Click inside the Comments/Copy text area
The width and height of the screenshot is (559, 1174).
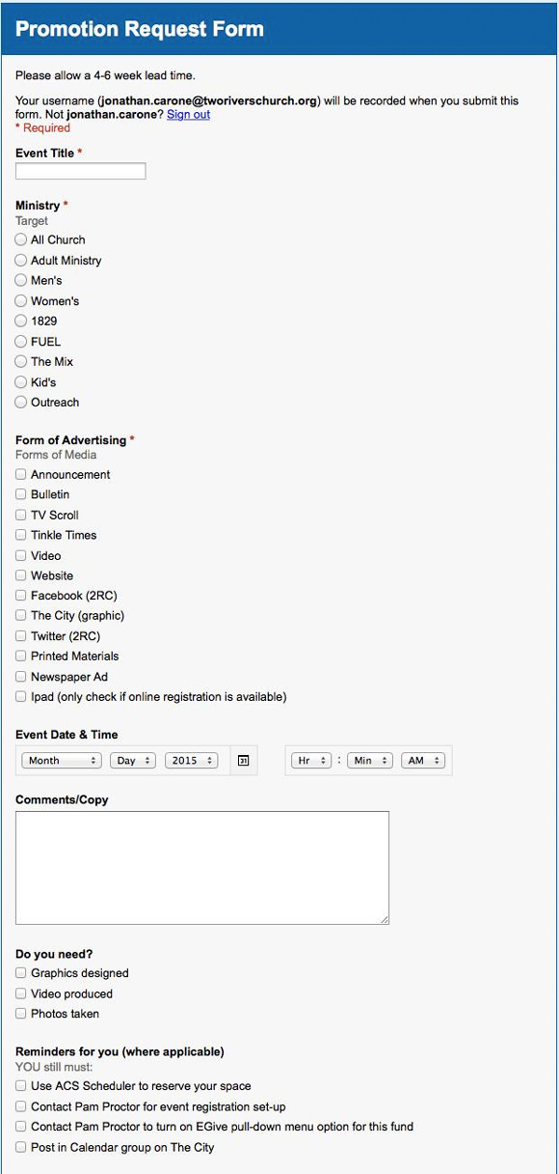(202, 868)
